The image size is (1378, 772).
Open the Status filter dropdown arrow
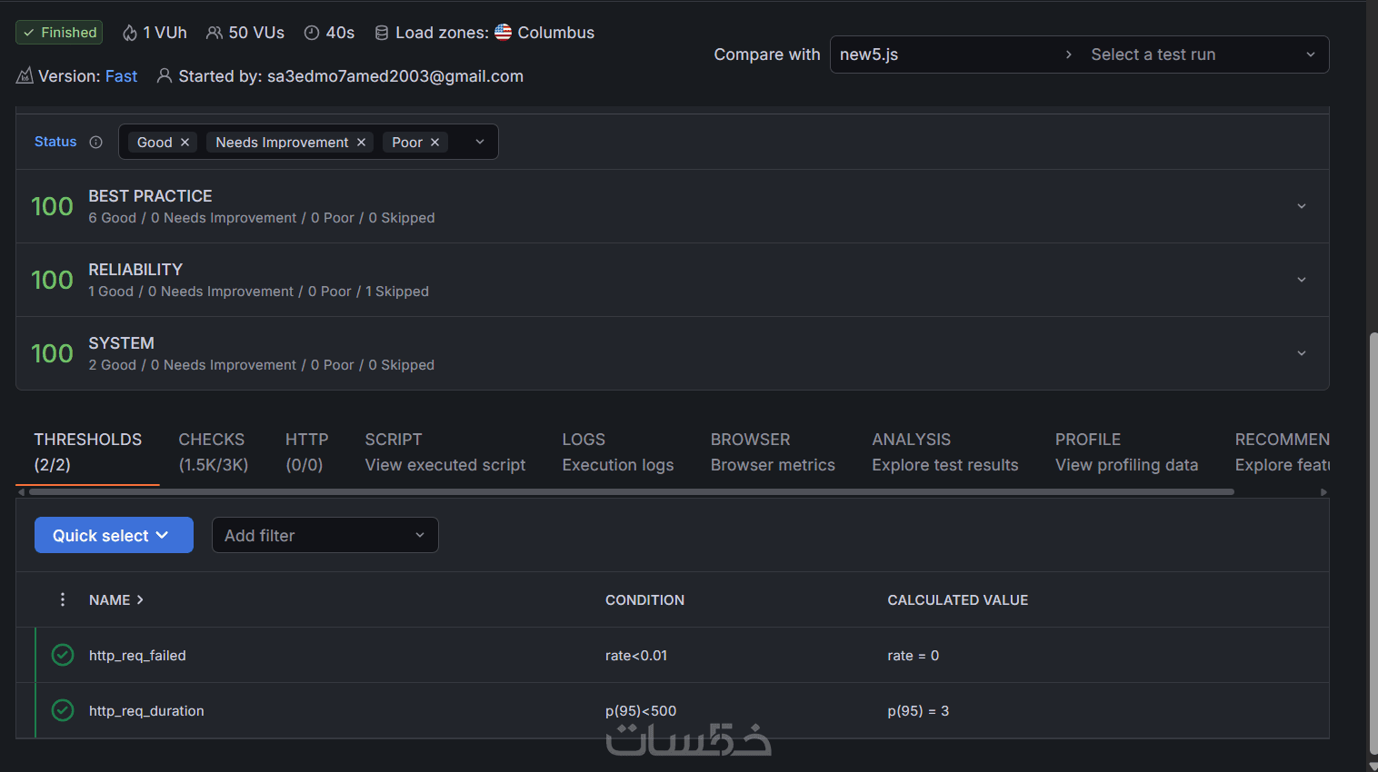point(480,142)
